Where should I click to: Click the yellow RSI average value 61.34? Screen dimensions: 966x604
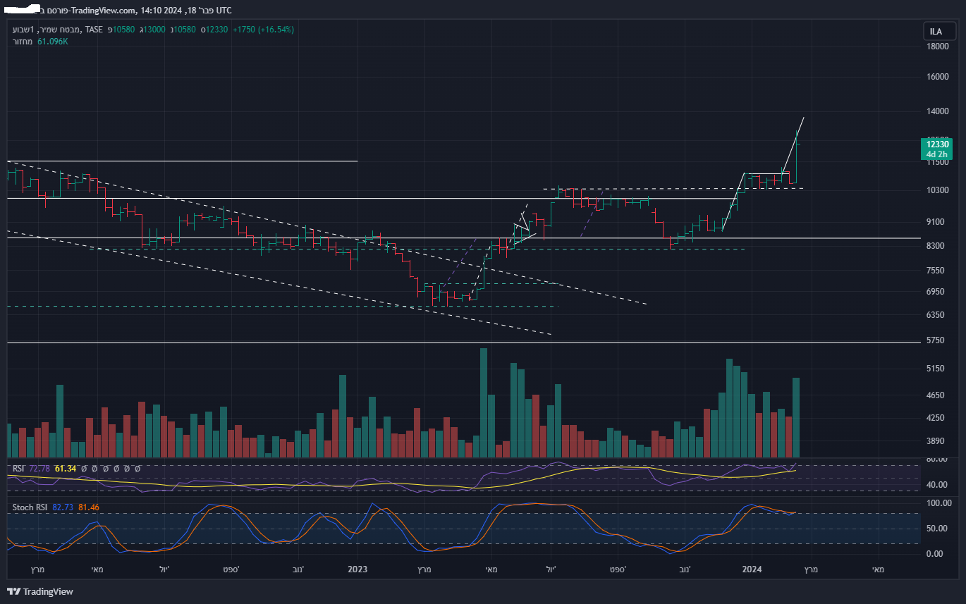(x=65, y=469)
